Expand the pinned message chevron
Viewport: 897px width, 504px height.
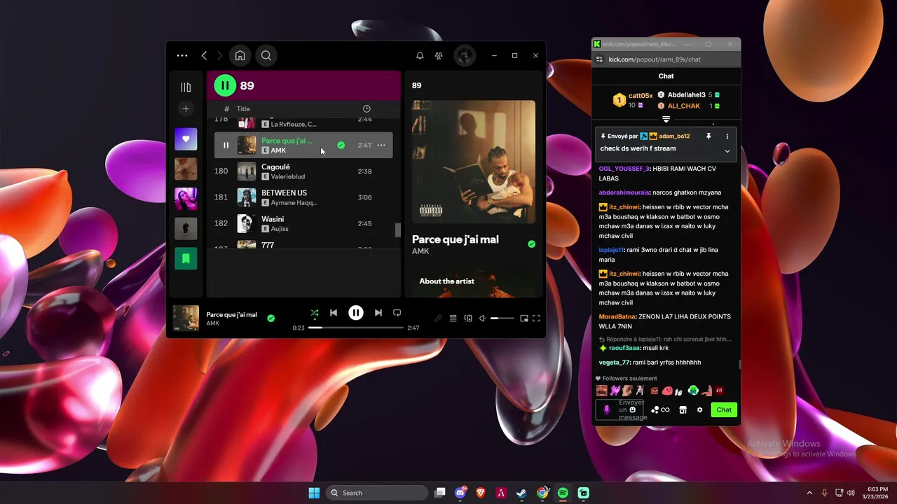tap(727, 151)
